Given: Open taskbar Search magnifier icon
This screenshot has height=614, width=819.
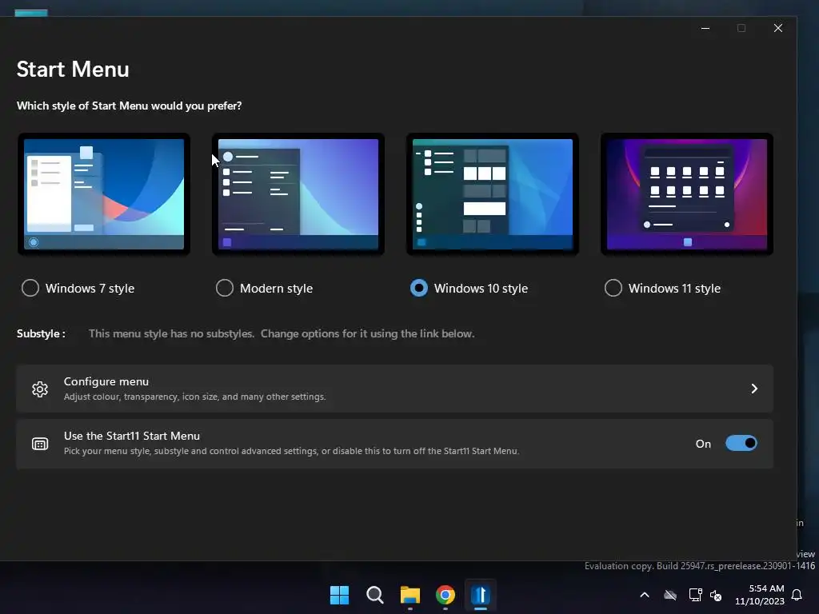Looking at the screenshot, I should click(x=374, y=595).
